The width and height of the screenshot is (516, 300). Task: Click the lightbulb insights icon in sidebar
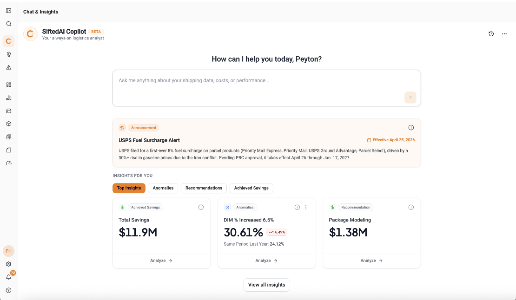pyautogui.click(x=8, y=54)
